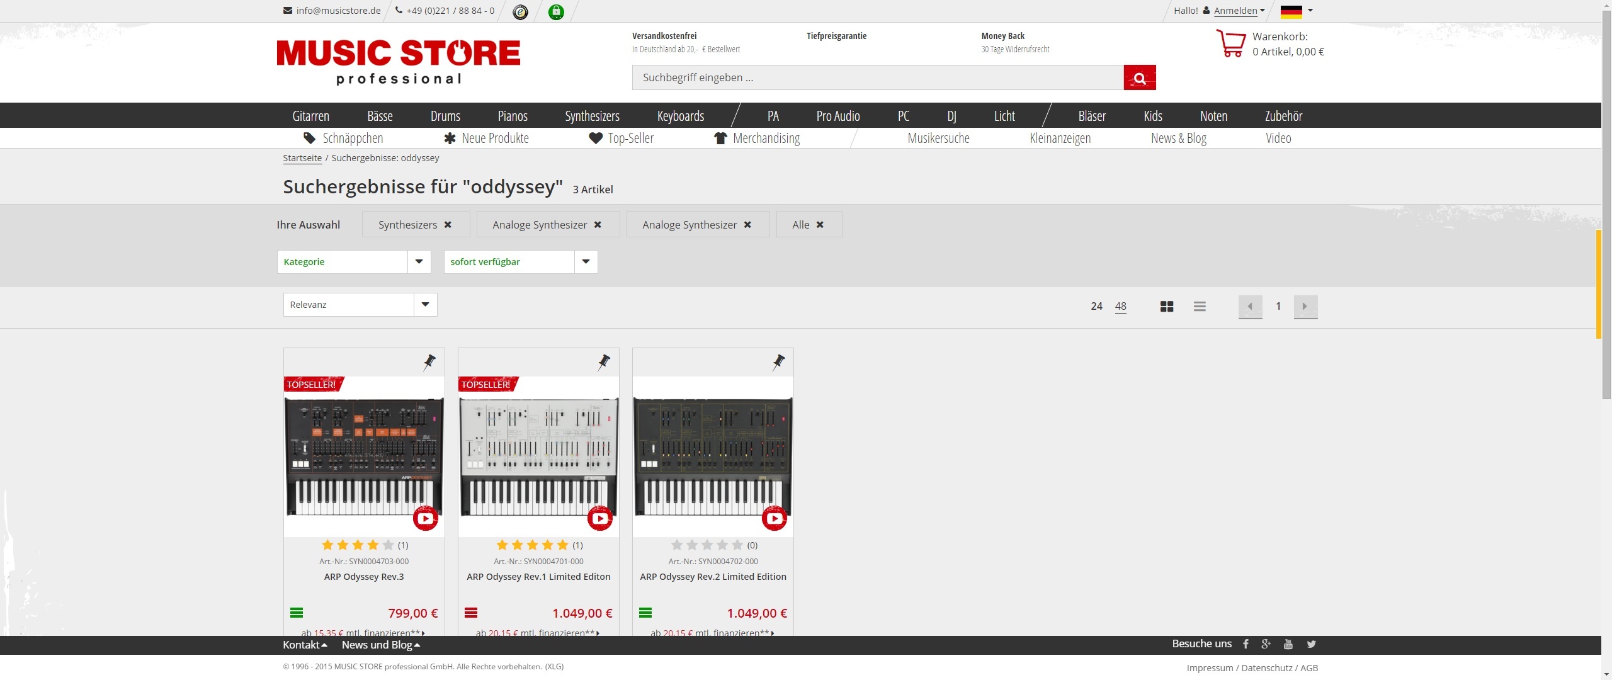Expand the Anmelden account dropdown
The image size is (1612, 680).
pos(1239,11)
